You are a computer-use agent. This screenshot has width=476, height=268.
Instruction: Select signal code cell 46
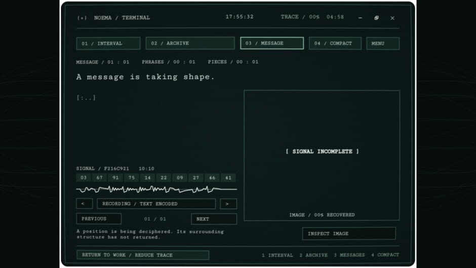tap(212, 178)
